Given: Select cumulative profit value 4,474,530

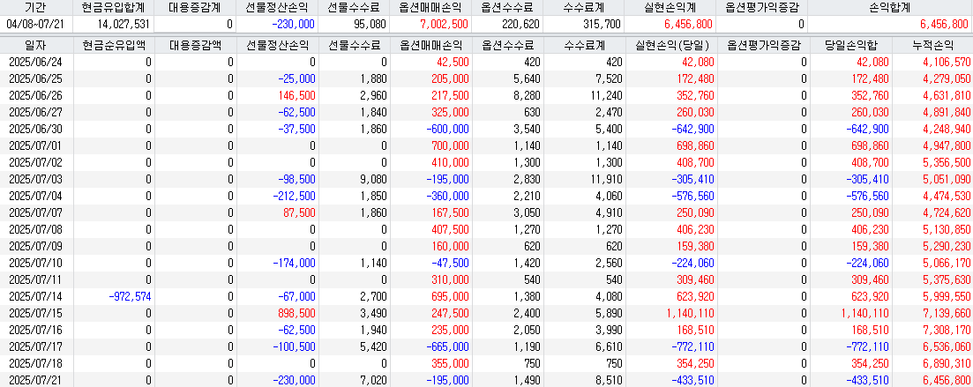Looking at the screenshot, I should click(947, 196).
